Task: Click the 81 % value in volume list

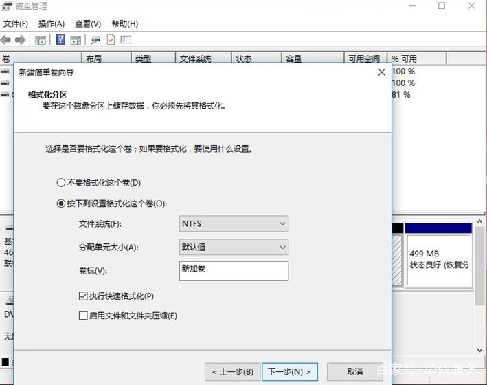Action: click(x=401, y=95)
